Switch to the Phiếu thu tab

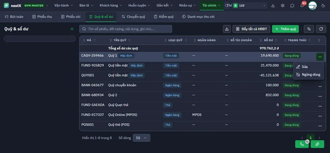point(42,17)
